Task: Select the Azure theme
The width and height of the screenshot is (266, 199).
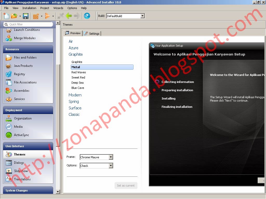Action: pos(74,48)
